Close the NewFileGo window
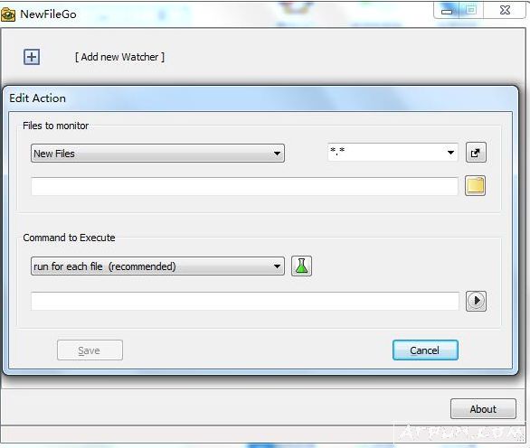The width and height of the screenshot is (530, 448). pyautogui.click(x=505, y=11)
